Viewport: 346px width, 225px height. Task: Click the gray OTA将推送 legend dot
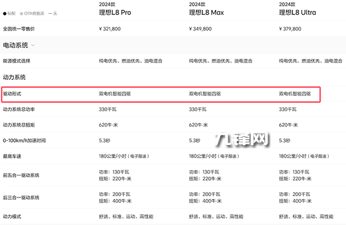[x=21, y=14]
